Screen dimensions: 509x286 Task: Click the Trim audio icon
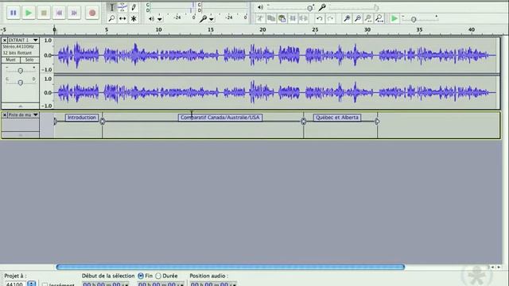(x=293, y=18)
